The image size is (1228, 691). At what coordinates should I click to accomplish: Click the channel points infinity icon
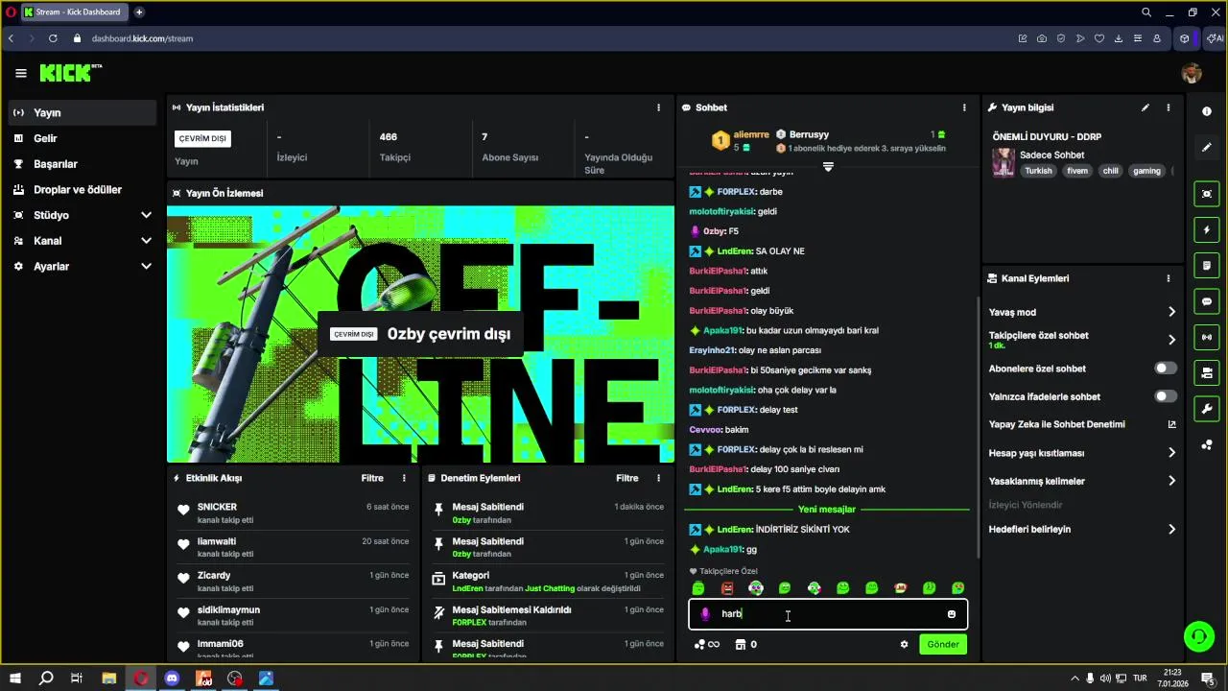(707, 645)
